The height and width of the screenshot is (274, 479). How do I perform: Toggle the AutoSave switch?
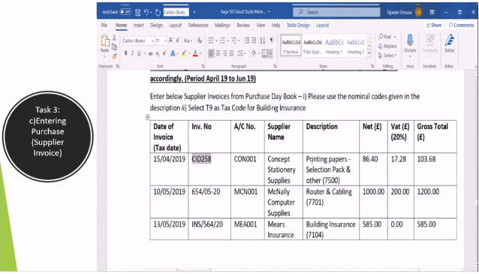[x=125, y=12]
